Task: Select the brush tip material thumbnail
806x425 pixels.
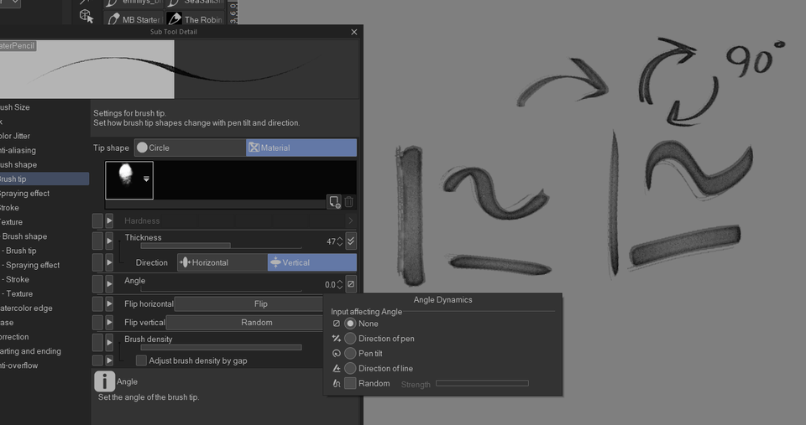Action: (x=129, y=180)
